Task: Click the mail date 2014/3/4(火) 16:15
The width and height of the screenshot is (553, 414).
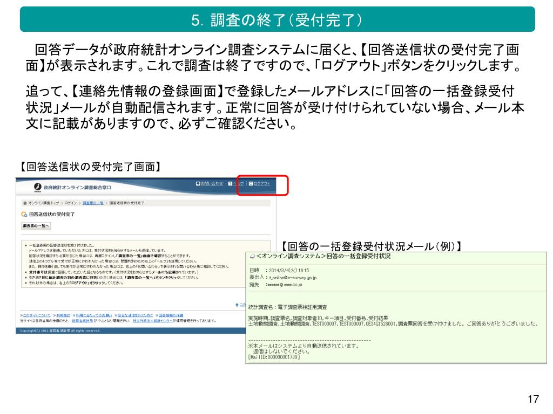Action: (289, 271)
